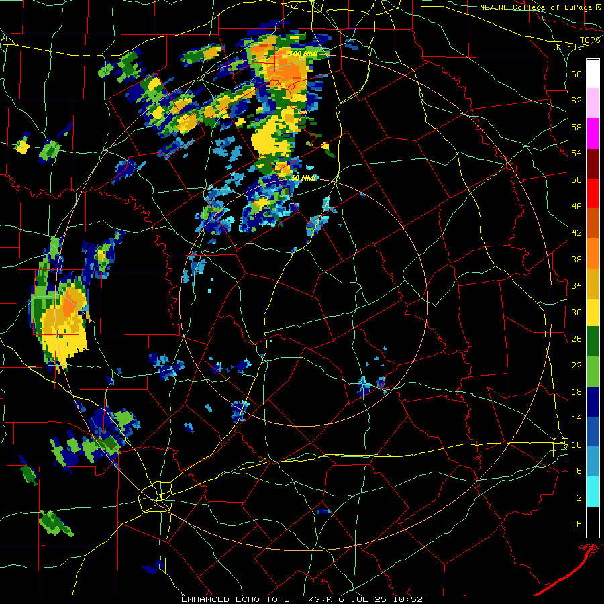The image size is (604, 604).
Task: Click the legend value 14
Action: pos(576,418)
